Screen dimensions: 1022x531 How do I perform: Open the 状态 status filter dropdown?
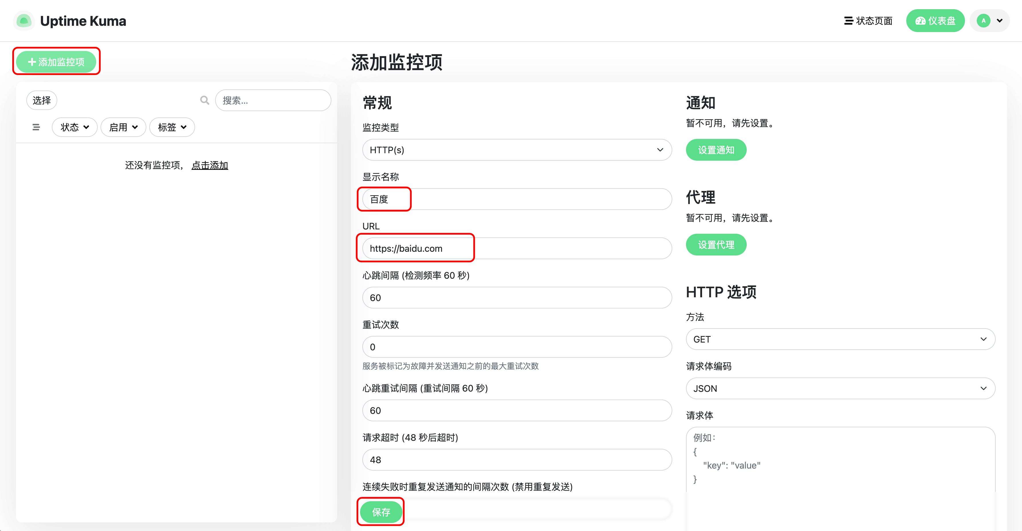tap(74, 127)
